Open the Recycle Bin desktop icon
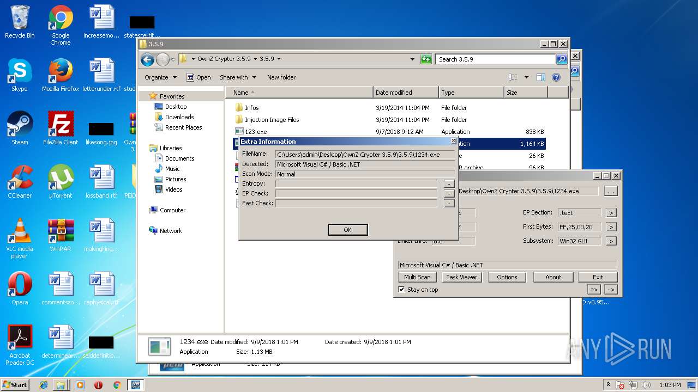The width and height of the screenshot is (698, 392). point(20,22)
